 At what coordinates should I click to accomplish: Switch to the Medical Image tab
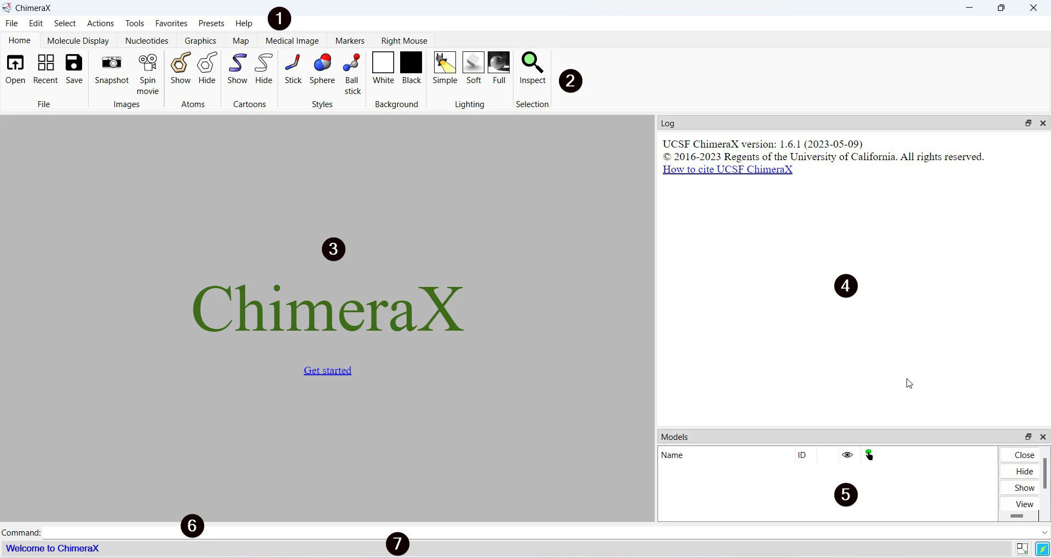(292, 41)
